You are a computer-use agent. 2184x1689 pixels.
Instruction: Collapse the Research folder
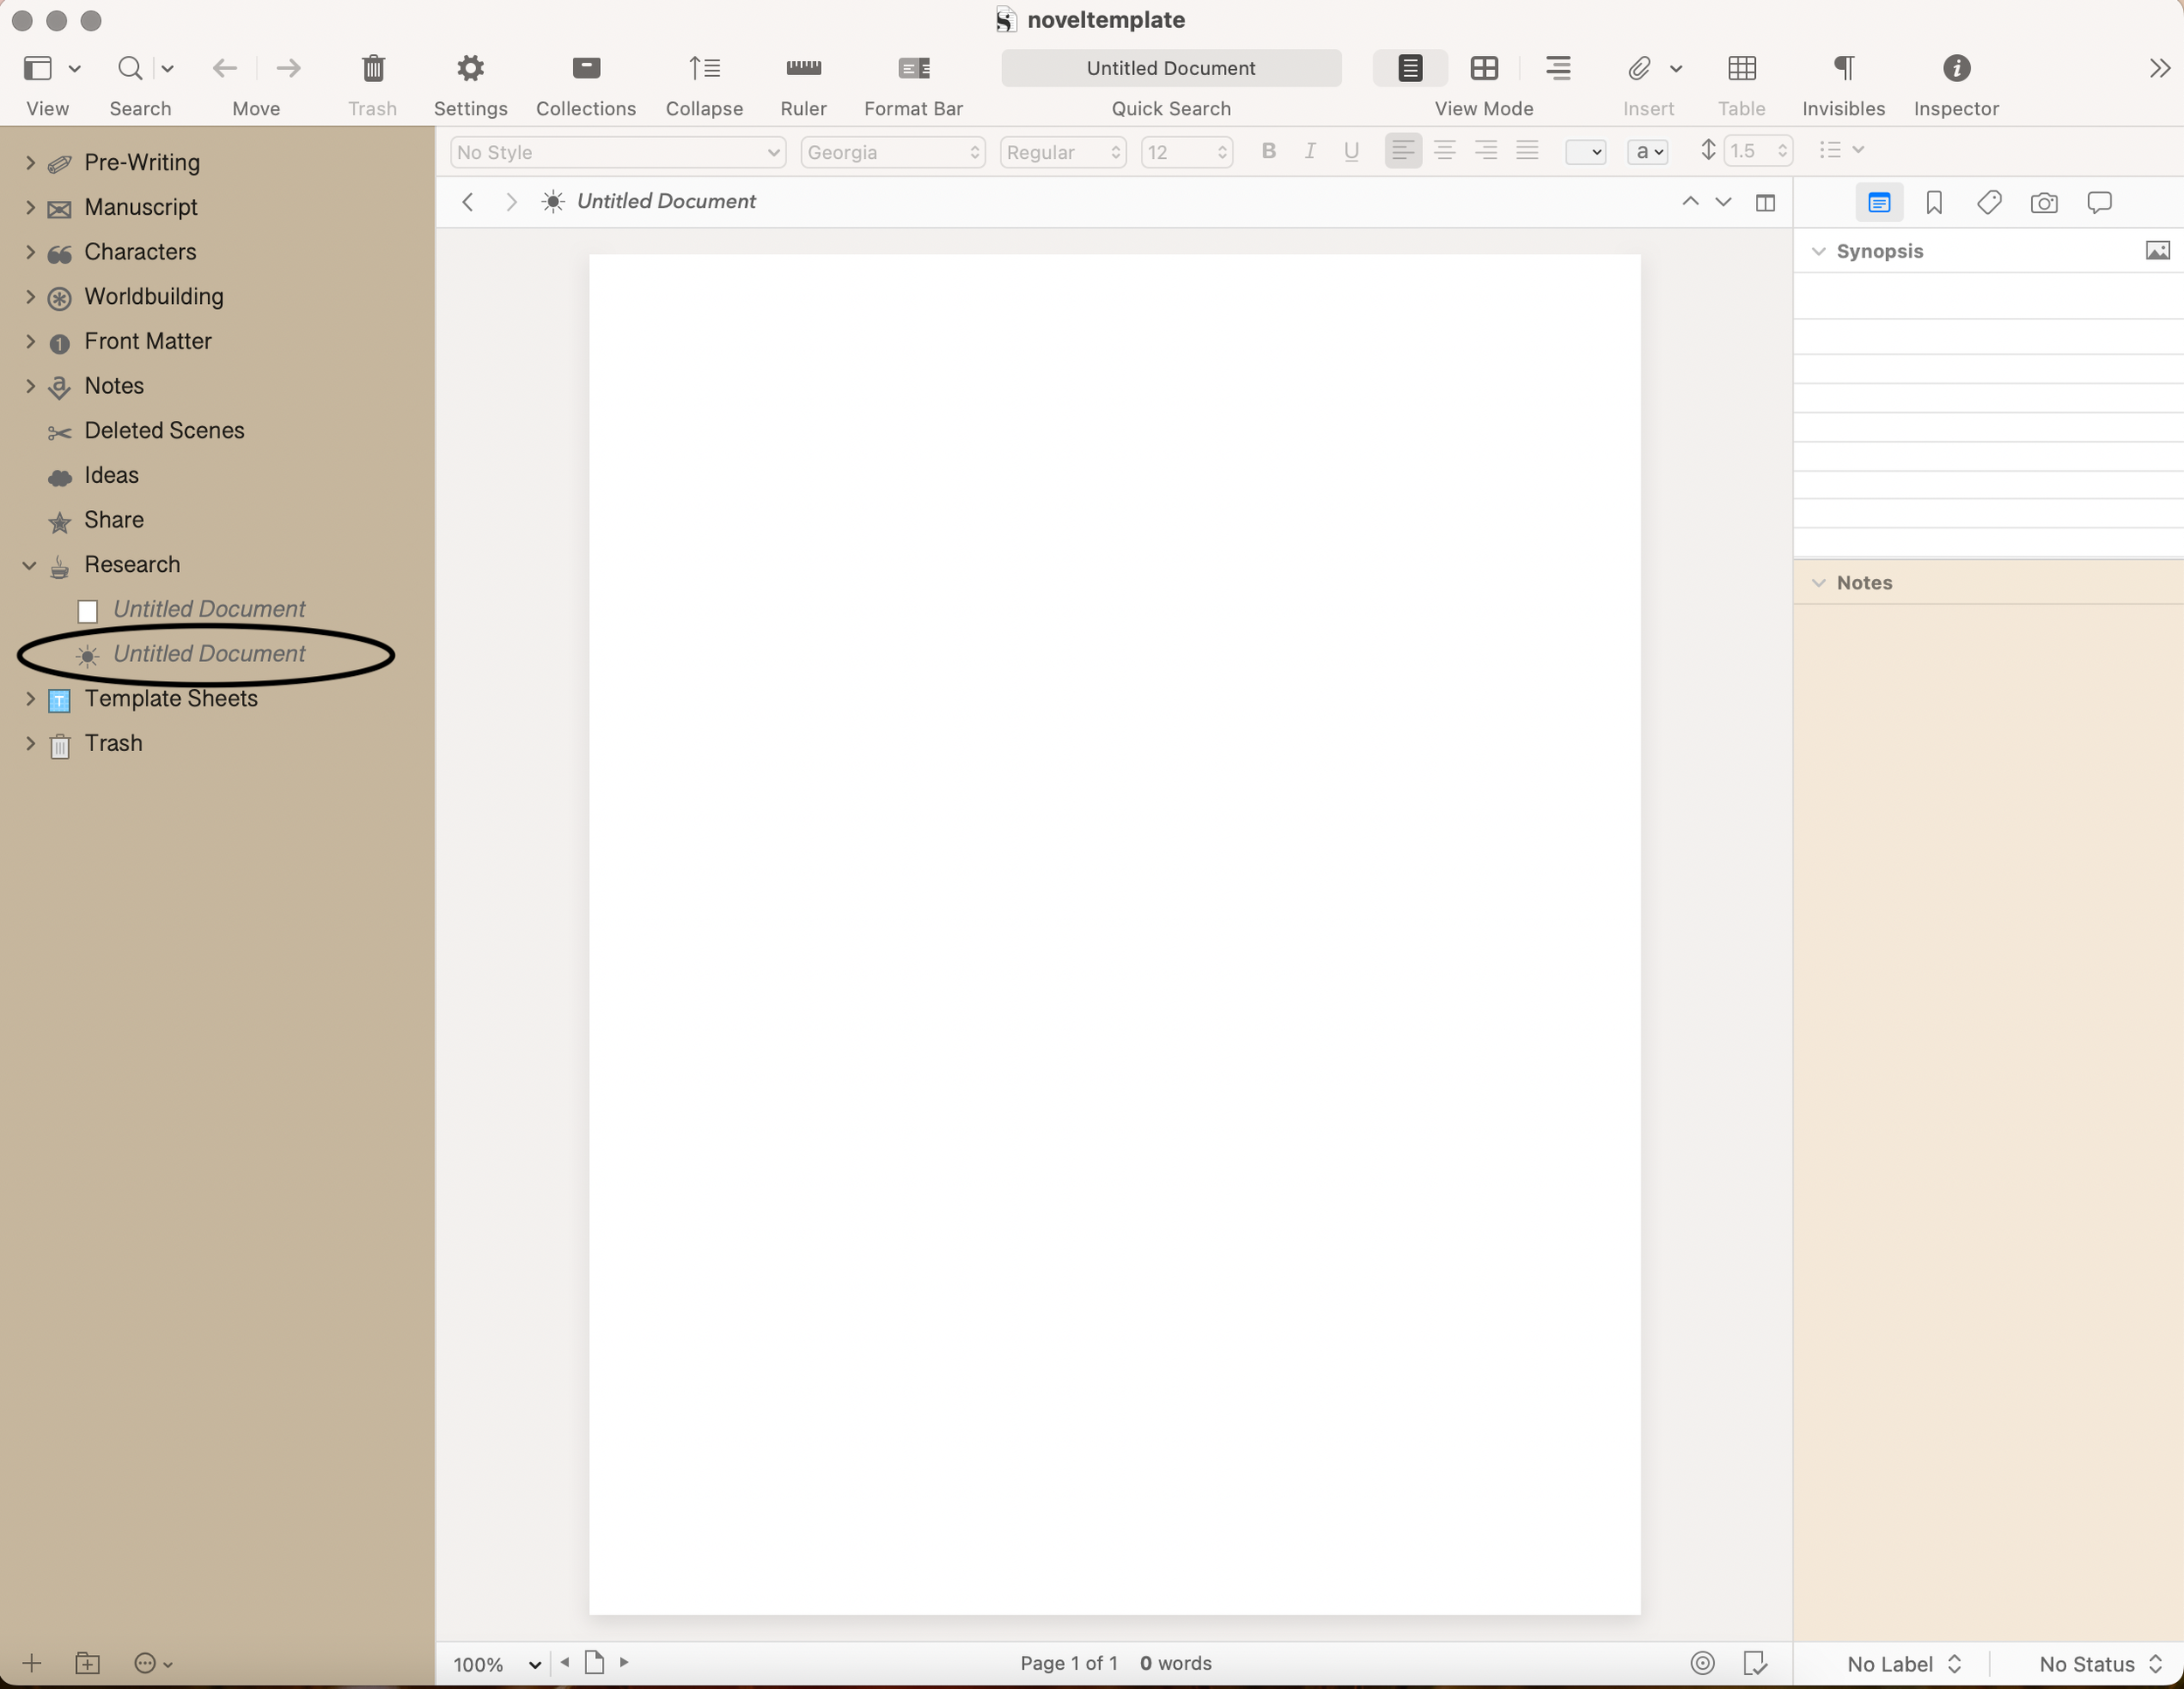pos(30,565)
